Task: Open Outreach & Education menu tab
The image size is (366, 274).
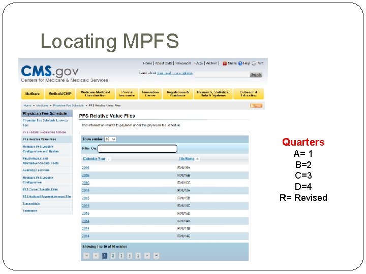Action: pyautogui.click(x=249, y=94)
